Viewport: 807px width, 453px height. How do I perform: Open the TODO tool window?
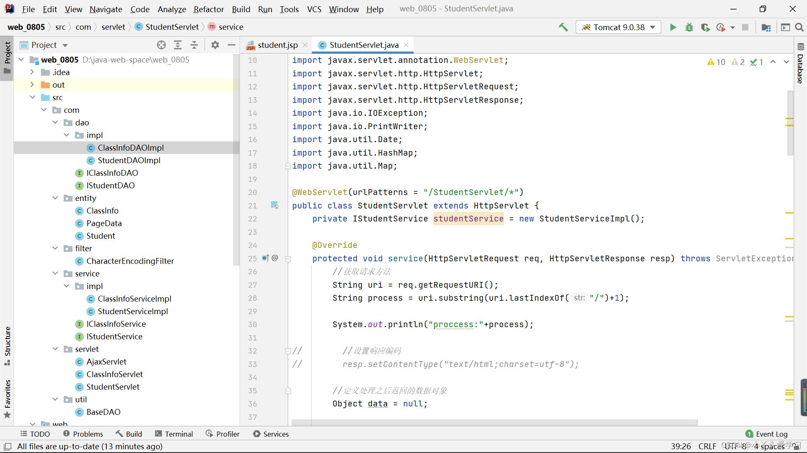click(35, 434)
